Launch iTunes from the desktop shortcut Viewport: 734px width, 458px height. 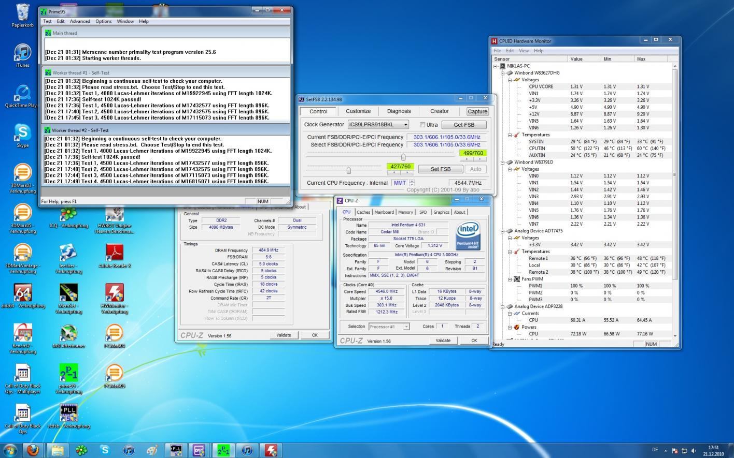(23, 56)
